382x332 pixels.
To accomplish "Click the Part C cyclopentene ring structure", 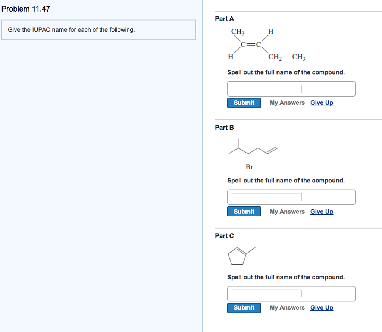I will pos(241,256).
